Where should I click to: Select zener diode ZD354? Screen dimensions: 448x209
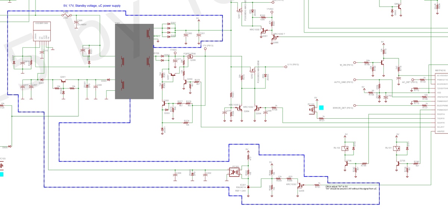[x=253, y=12]
